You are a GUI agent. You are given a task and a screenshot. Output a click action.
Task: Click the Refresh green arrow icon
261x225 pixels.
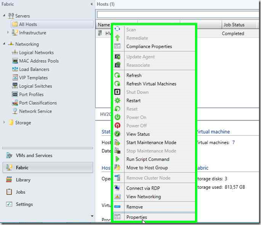pos(117,75)
